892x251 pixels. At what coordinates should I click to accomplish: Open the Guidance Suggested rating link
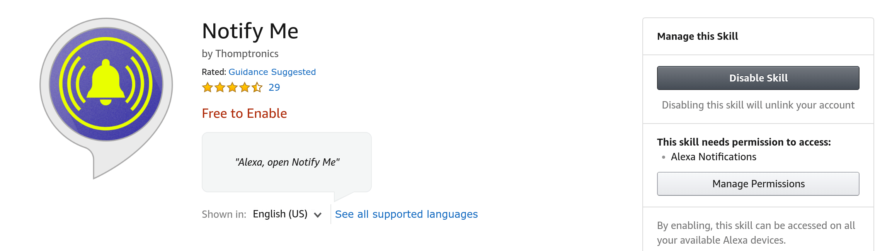click(x=272, y=72)
